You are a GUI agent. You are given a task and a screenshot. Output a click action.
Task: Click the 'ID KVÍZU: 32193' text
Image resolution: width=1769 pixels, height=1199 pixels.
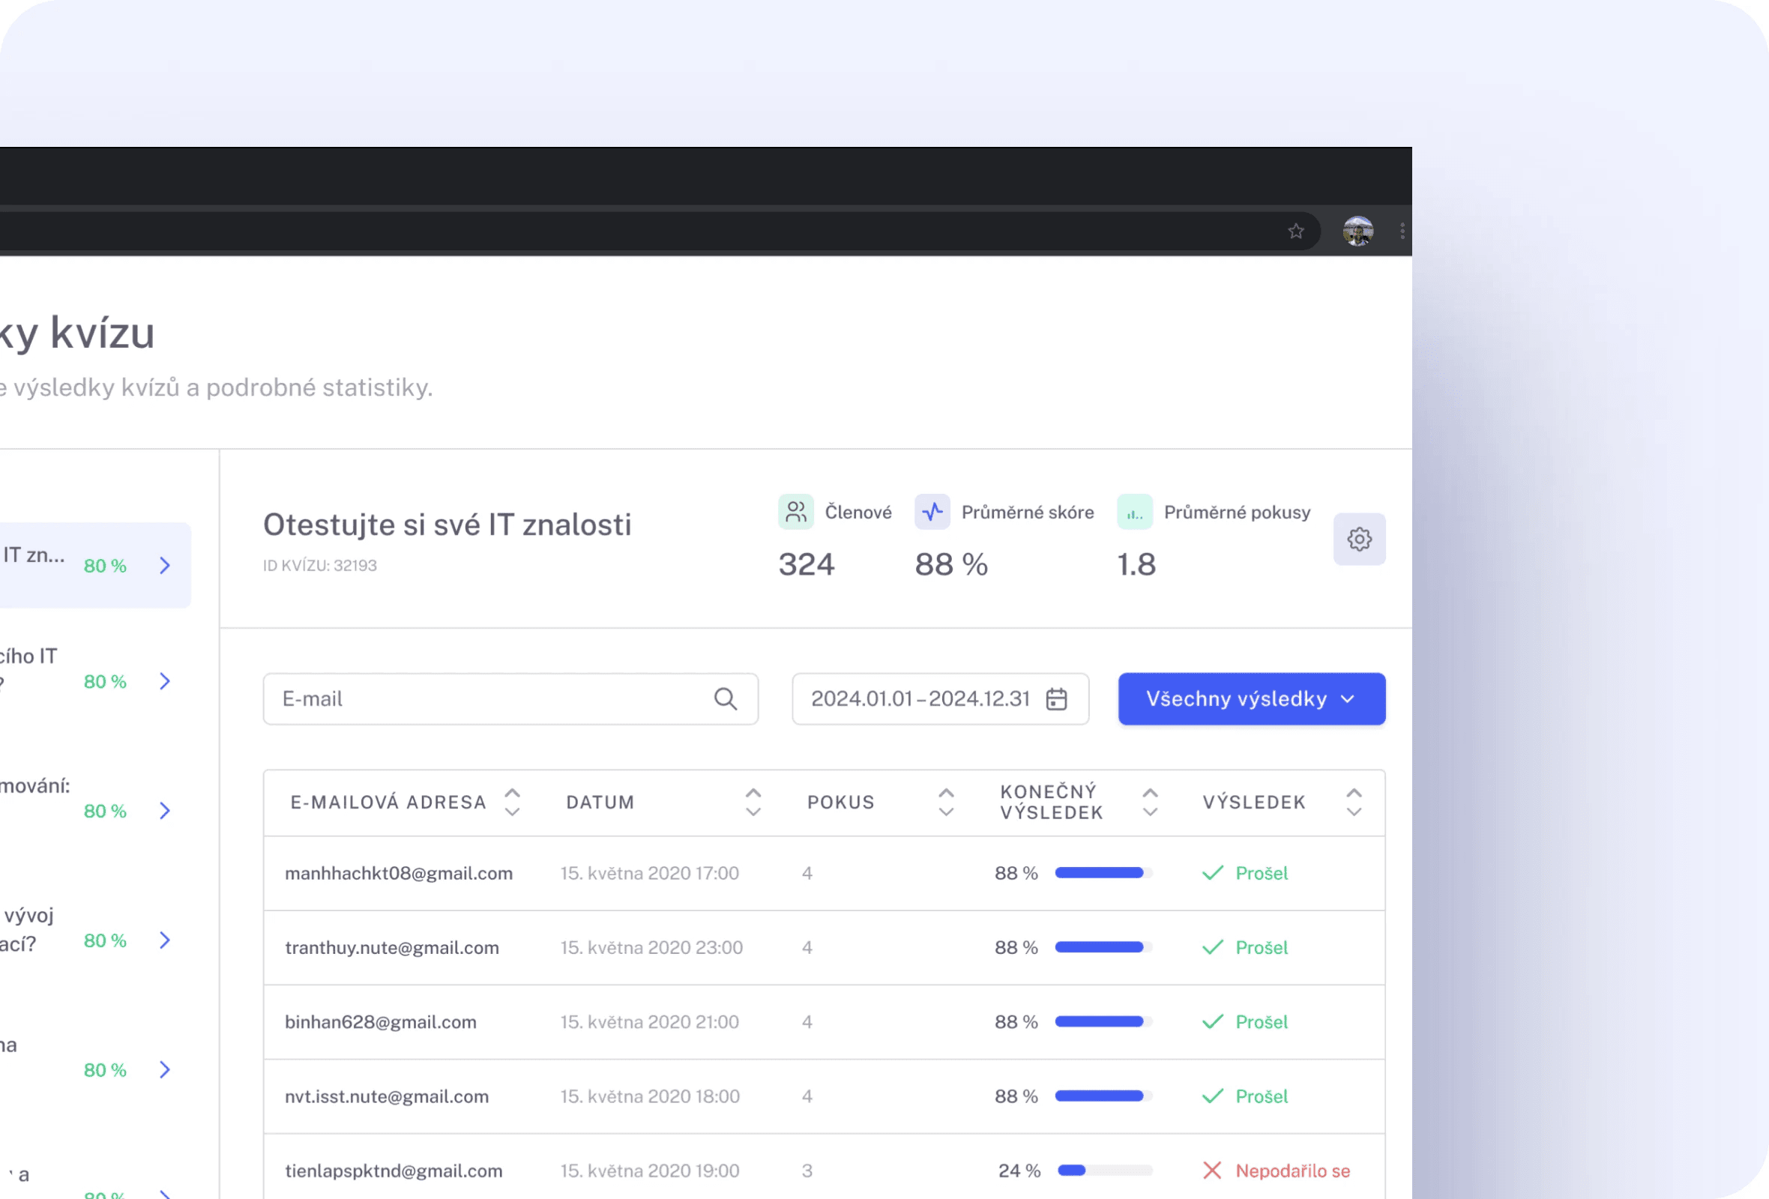(x=320, y=565)
